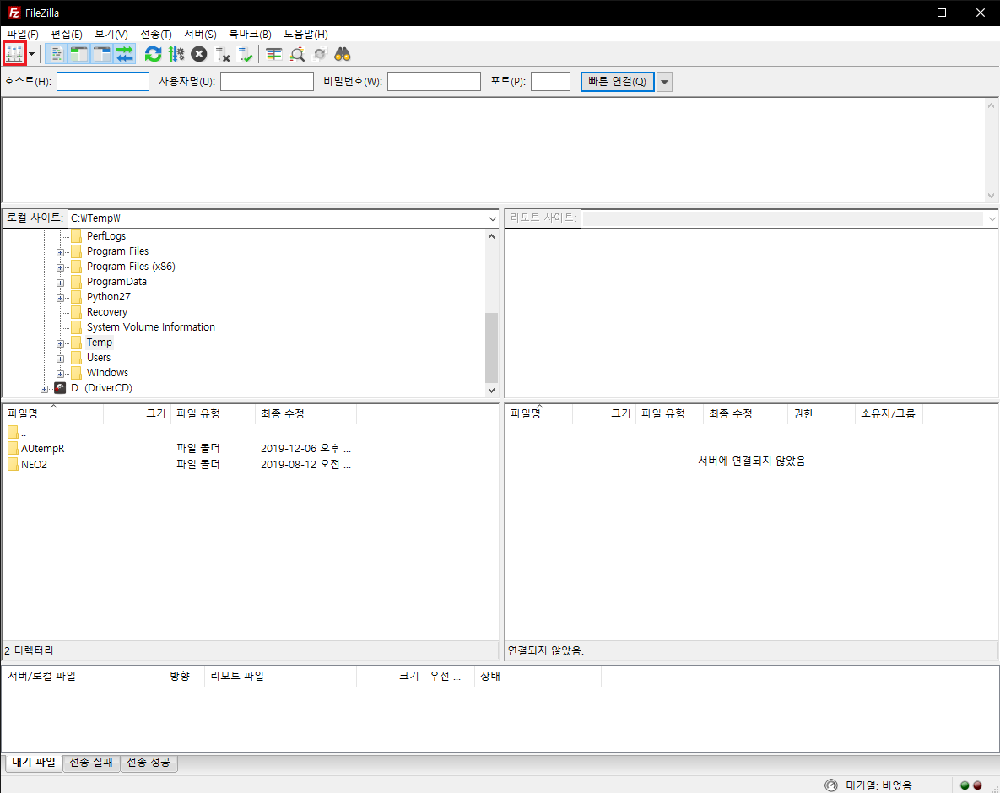
Task: Click the local tree scrollbar down arrow
Action: click(x=491, y=390)
